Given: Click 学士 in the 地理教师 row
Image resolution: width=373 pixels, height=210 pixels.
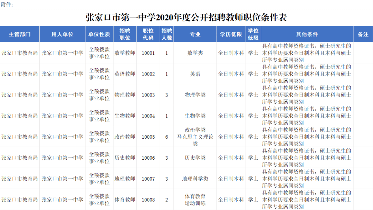Looking at the screenshot, I should click(253, 179).
